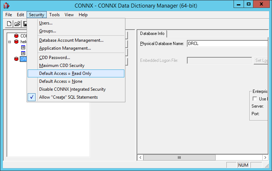Image resolution: width=272 pixels, height=171 pixels.
Task: Open the File menu
Action: (x=9, y=15)
